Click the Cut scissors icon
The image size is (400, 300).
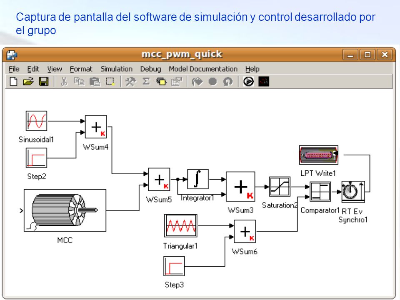pos(64,82)
